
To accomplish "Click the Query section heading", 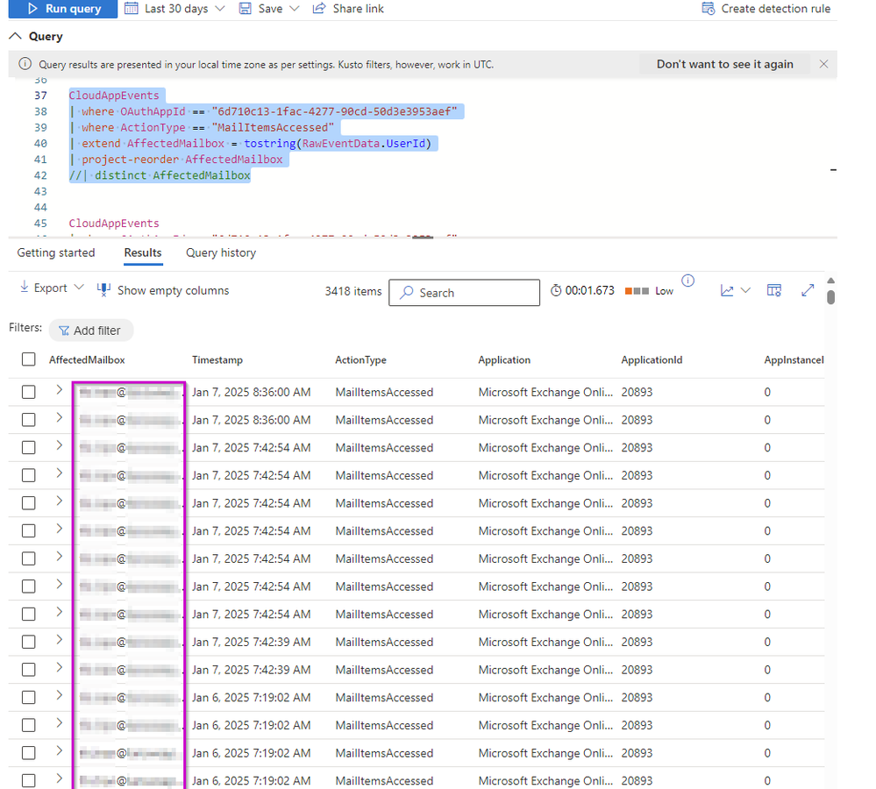I will (x=46, y=36).
